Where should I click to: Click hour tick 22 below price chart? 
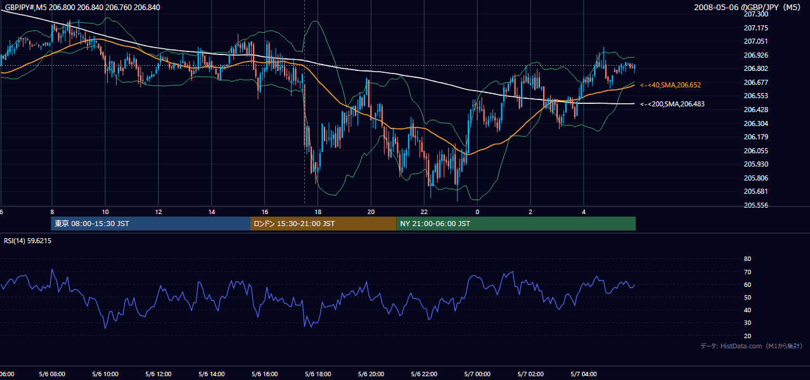coord(425,212)
